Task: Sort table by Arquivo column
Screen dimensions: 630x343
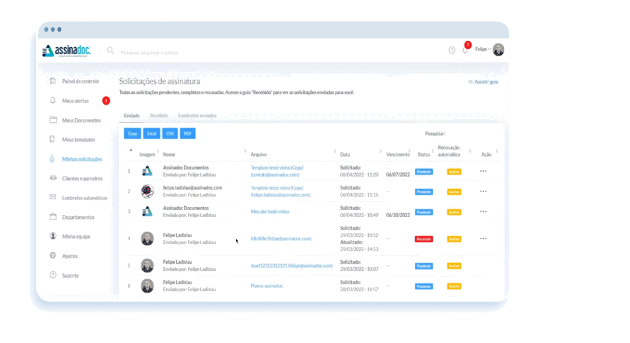Action: (258, 154)
